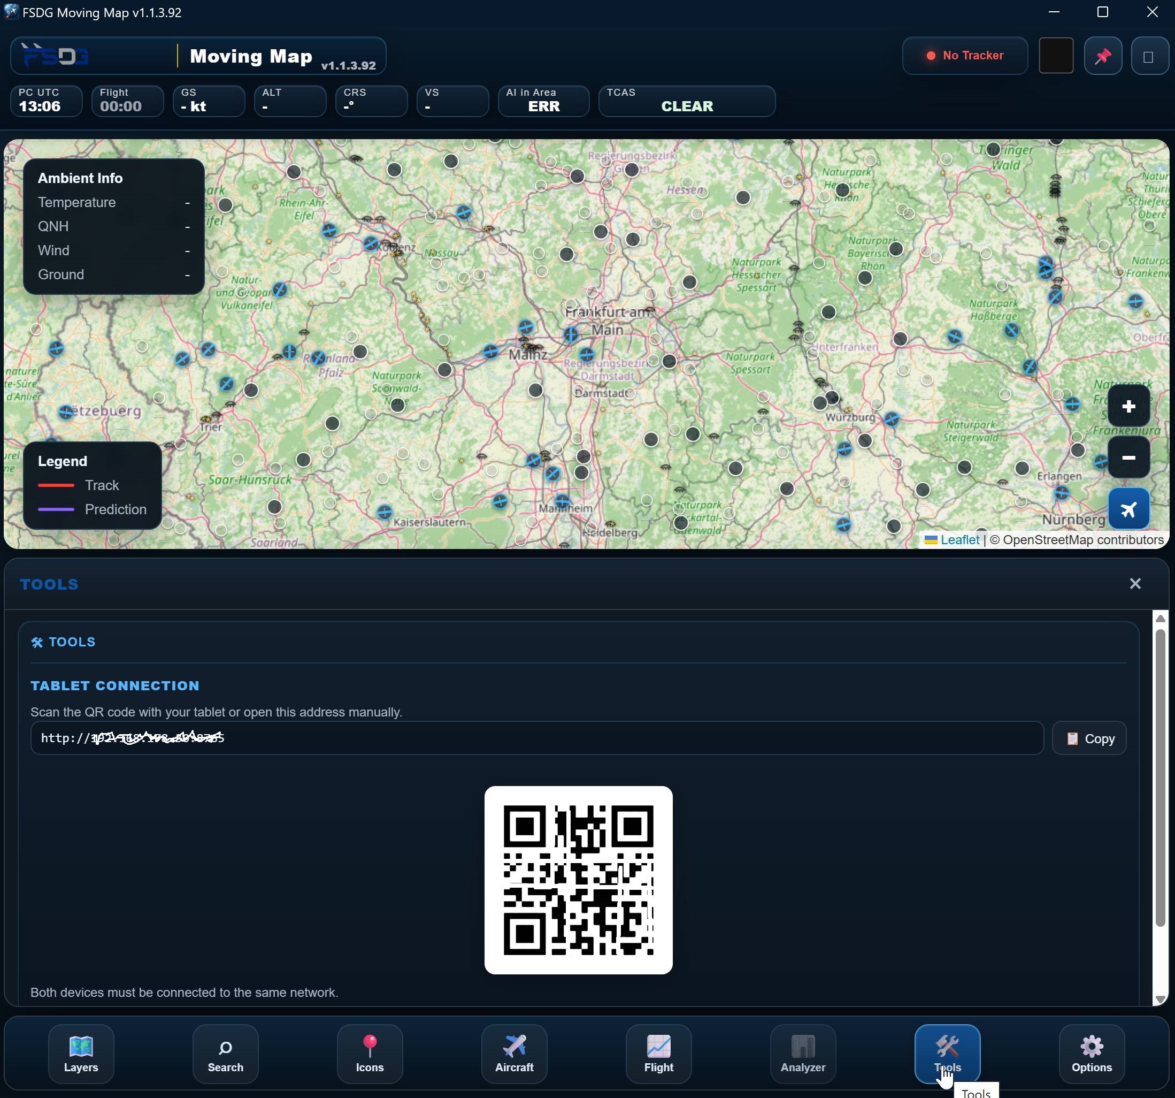1175x1098 pixels.
Task: Click the Flight timer readout
Action: (x=128, y=101)
